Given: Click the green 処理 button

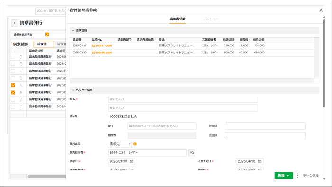Looking at the screenshot, I should point(284,176).
